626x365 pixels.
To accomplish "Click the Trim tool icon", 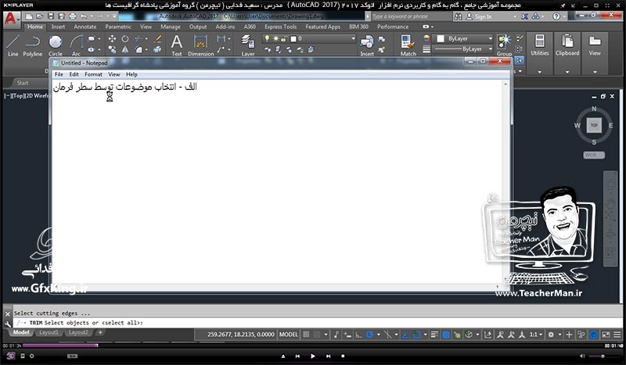I will pos(139,39).
